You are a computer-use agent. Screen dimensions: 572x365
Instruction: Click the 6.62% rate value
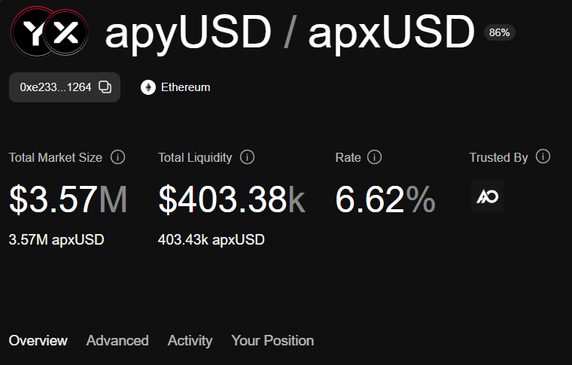pyautogui.click(x=385, y=200)
